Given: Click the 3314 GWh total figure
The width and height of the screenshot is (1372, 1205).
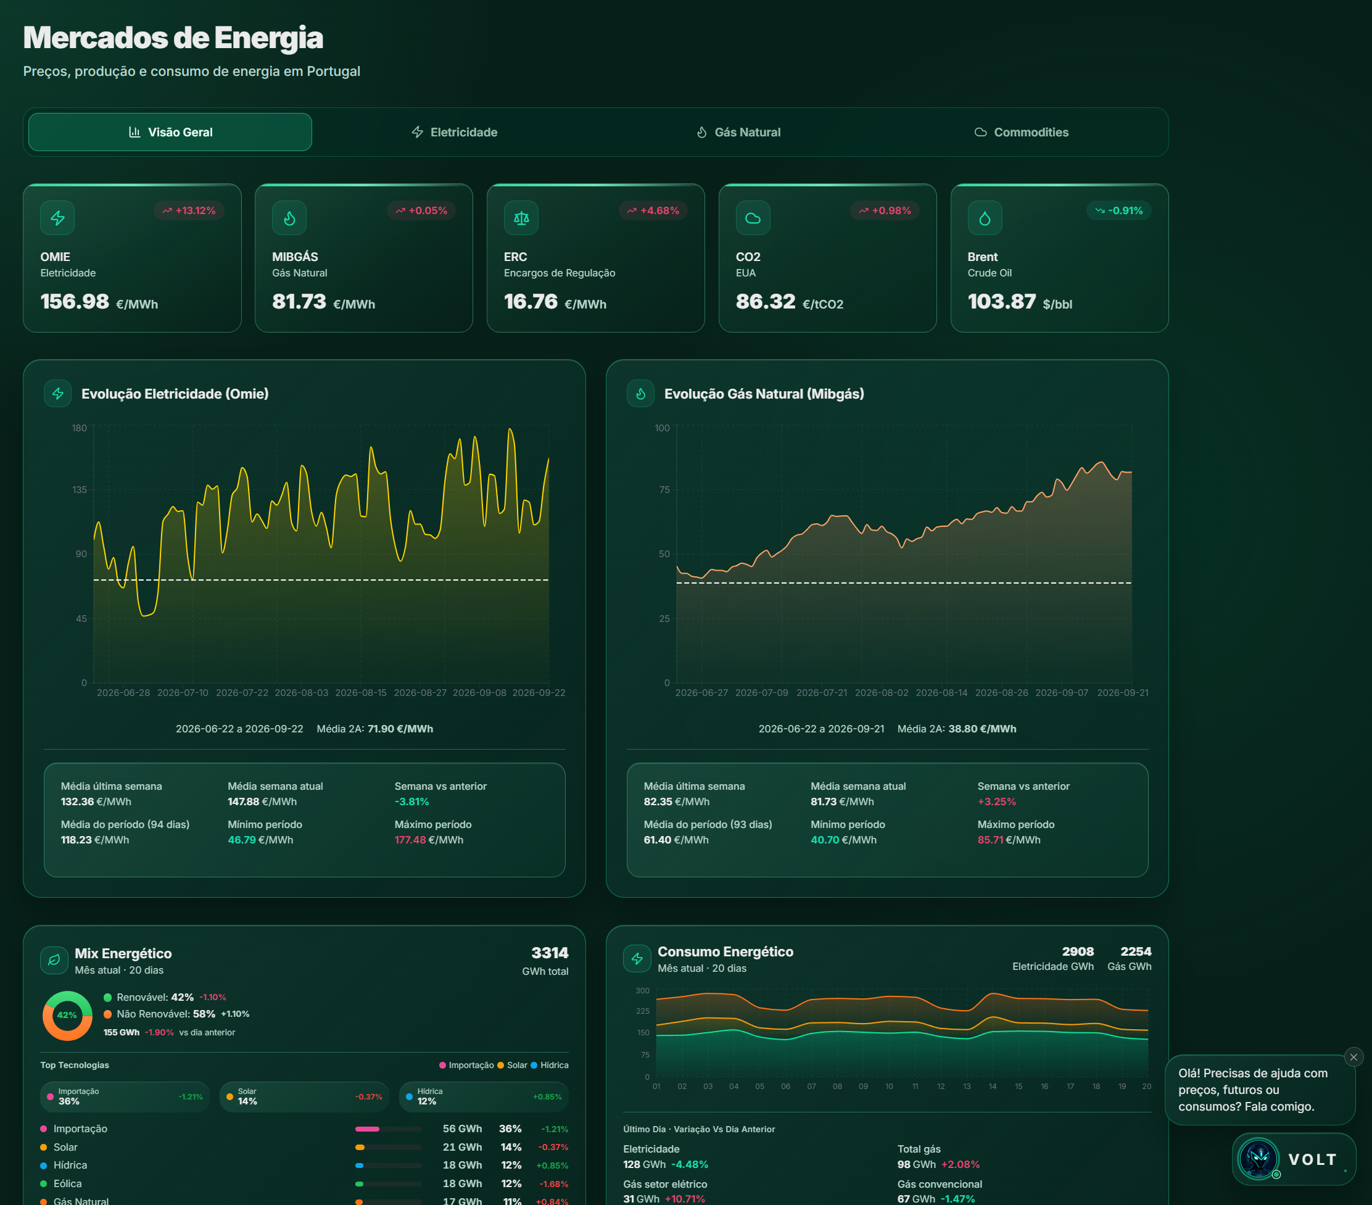Looking at the screenshot, I should tap(550, 953).
